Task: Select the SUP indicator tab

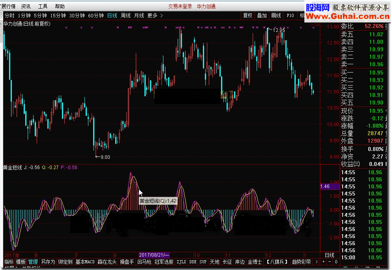Action: (203, 262)
